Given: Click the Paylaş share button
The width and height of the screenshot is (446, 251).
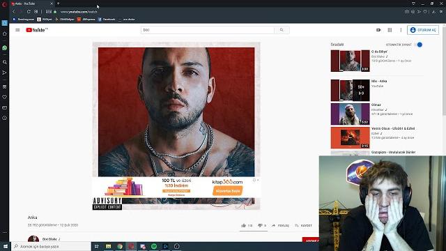Looking at the screenshot, I should (280, 225).
